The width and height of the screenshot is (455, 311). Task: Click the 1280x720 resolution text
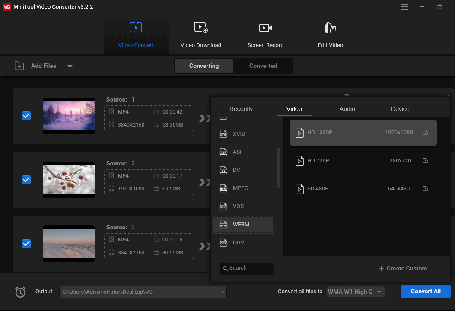398,160
